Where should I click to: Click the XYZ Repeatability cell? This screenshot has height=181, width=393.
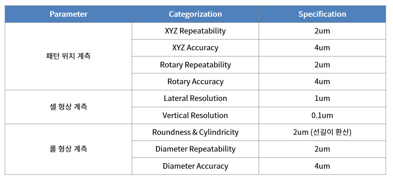coord(195,31)
